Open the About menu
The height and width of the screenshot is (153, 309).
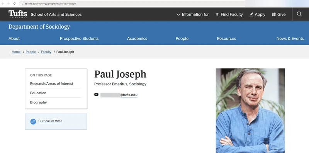pos(14,39)
